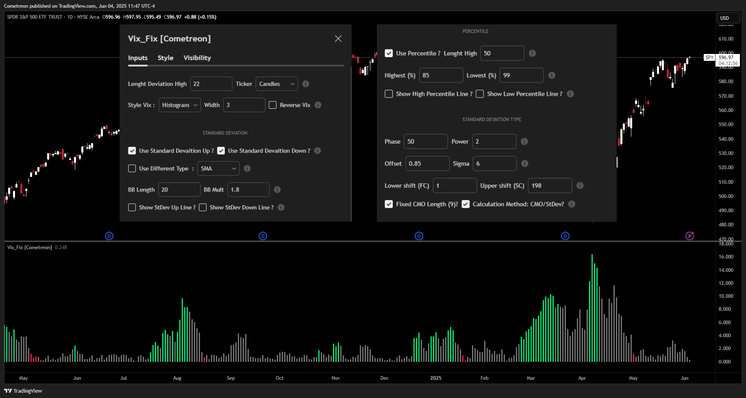Enable Show StDev Up Line
Image resolution: width=746 pixels, height=398 pixels.
(132, 207)
